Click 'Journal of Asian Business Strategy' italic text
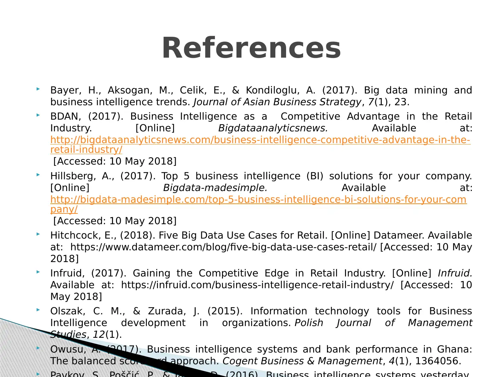The image size is (503, 377). point(278,102)
